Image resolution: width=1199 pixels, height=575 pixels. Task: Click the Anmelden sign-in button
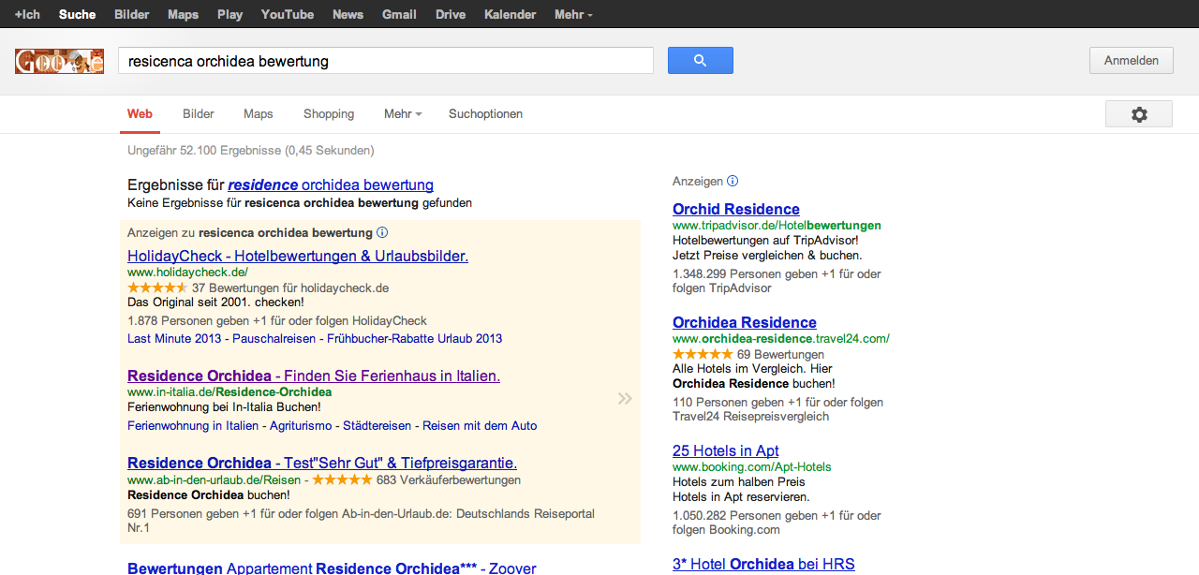pyautogui.click(x=1131, y=61)
